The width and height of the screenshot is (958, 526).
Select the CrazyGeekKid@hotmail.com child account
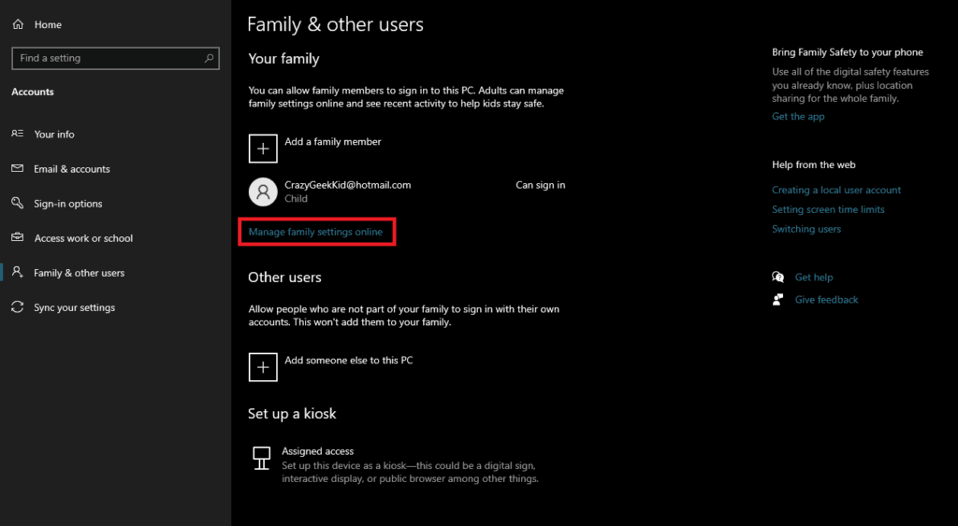click(x=347, y=192)
